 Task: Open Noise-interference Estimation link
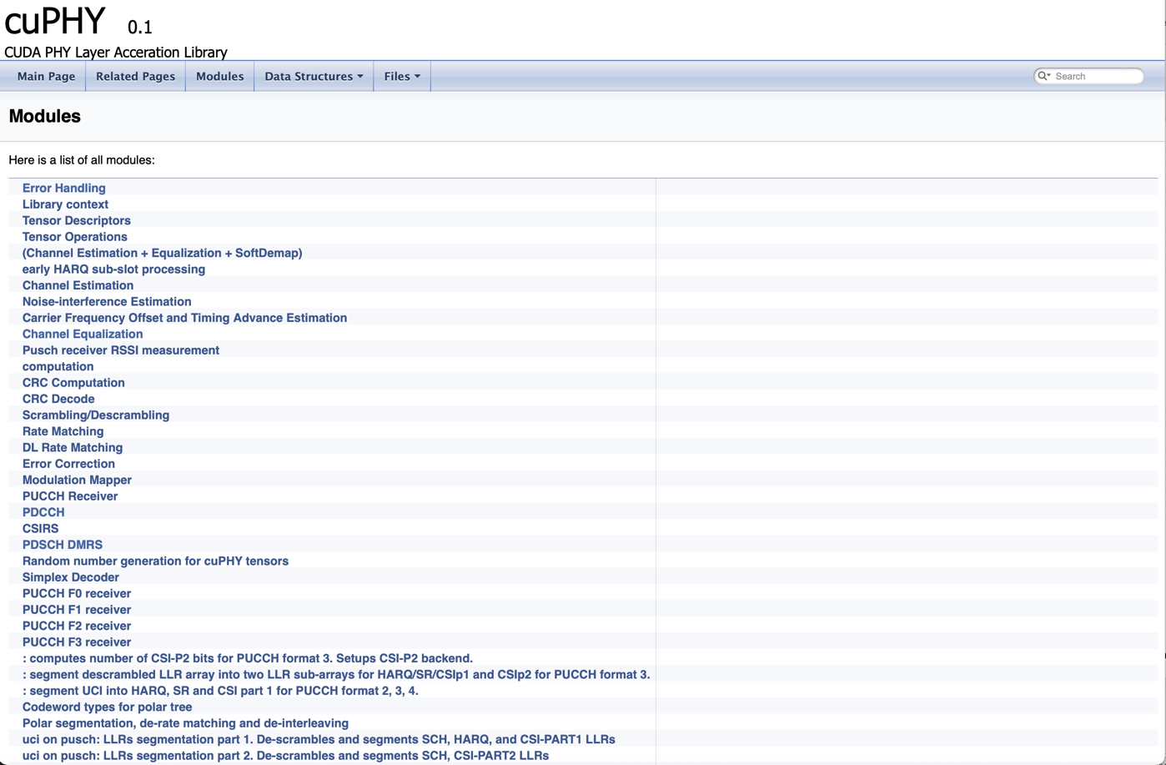click(x=107, y=301)
